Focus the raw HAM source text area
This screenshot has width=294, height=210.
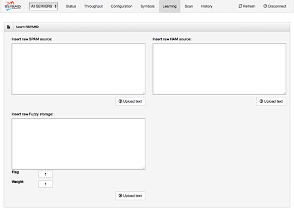click(219, 69)
